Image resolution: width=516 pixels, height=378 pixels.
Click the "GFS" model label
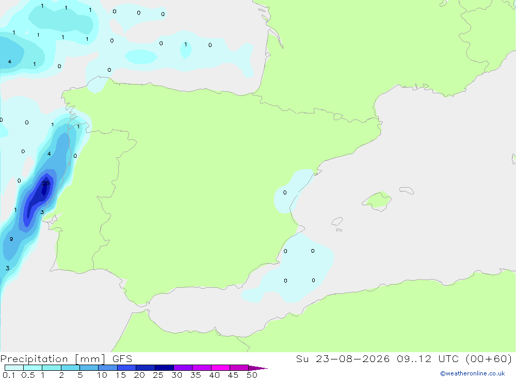tap(122, 359)
